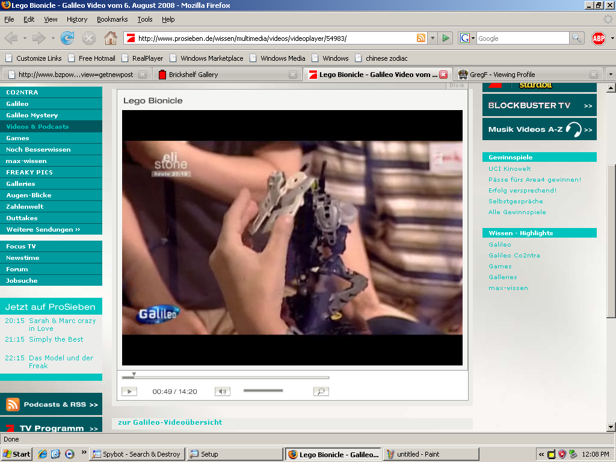
Task: Click the Galileo Co2ntra highlight link
Action: (x=514, y=255)
